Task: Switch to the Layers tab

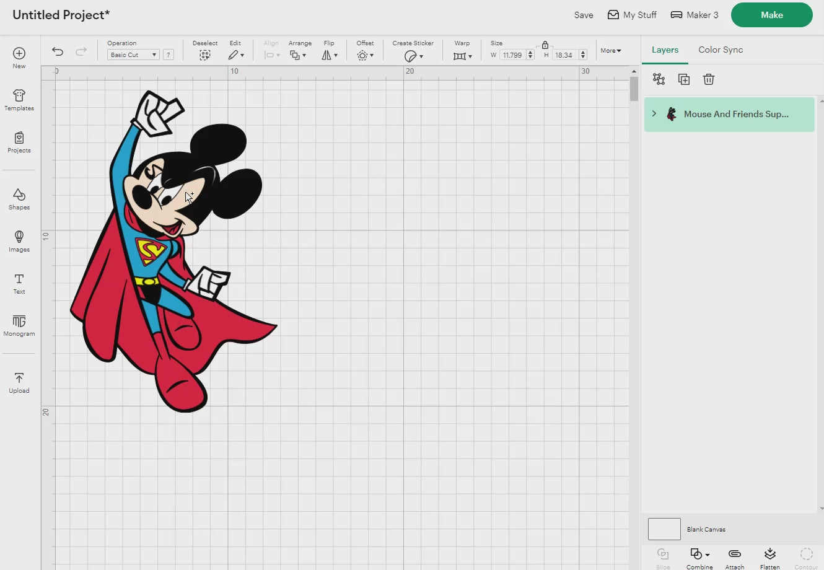Action: 665,50
